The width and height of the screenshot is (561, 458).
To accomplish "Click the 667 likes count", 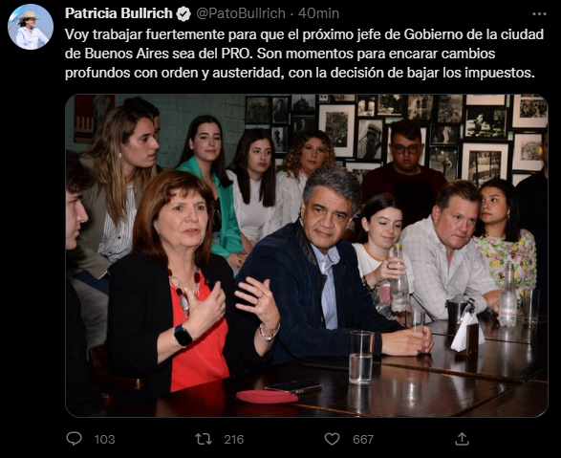I will pos(363,440).
